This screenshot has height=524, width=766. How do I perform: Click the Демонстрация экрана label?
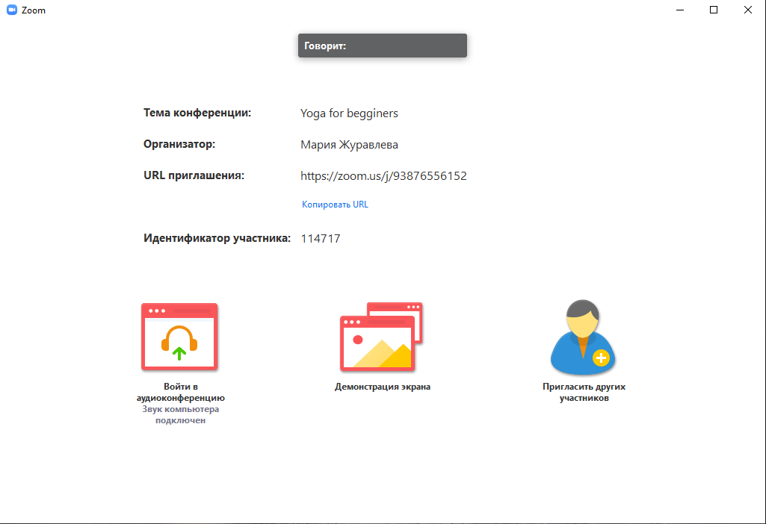pyautogui.click(x=383, y=387)
